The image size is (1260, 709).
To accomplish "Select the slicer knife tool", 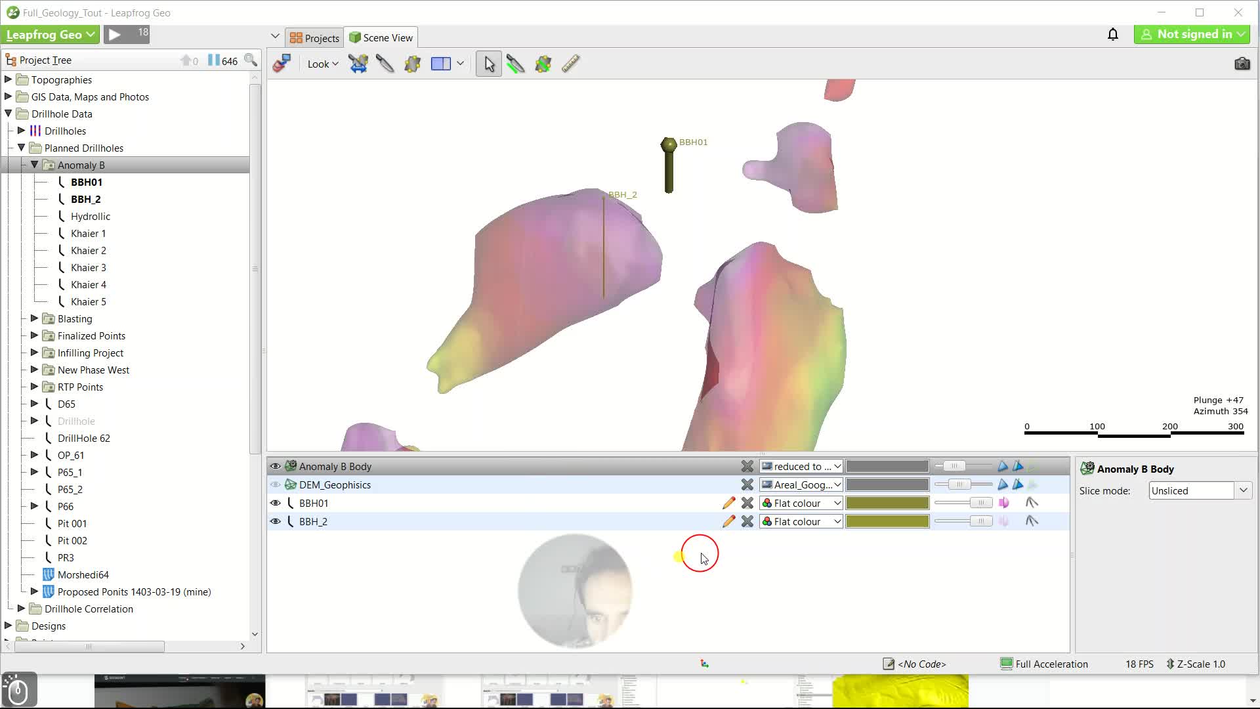I will [x=385, y=64].
